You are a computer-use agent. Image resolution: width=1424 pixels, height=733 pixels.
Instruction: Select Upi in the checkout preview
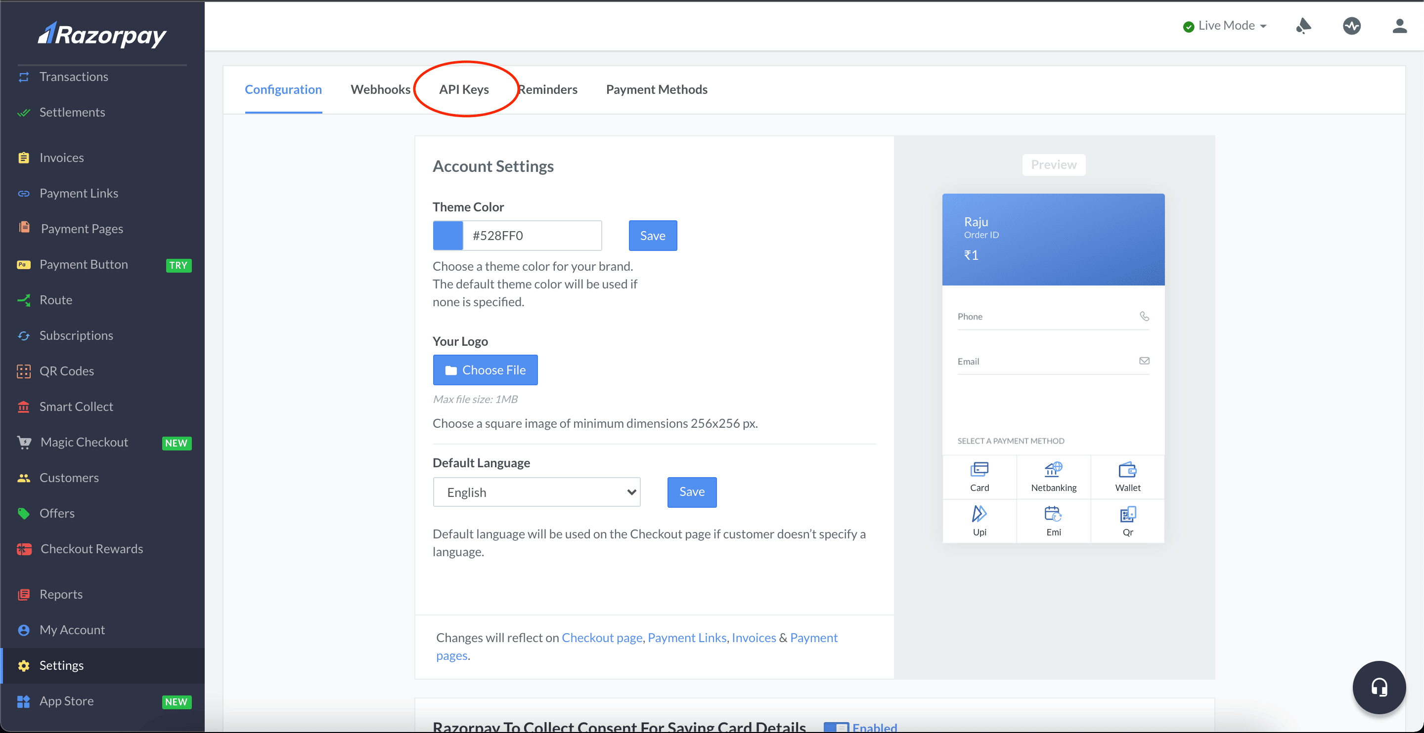(x=979, y=521)
